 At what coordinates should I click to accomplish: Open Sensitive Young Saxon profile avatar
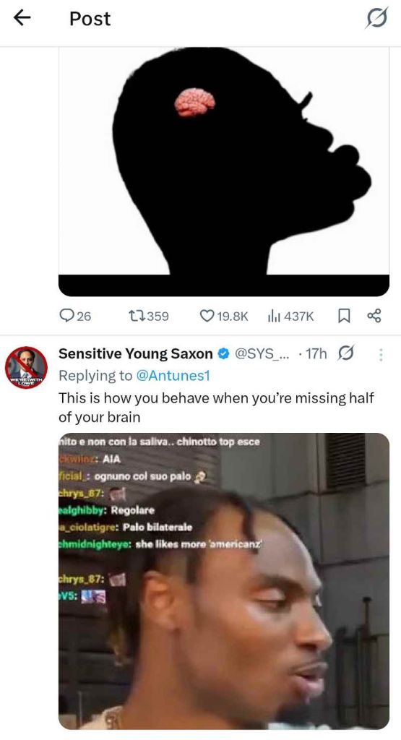coord(26,368)
